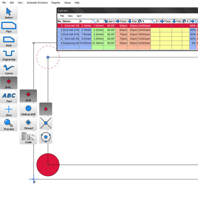198x202 pixels.
Task: Choose Helical drill from the submenu
Action: click(28, 110)
